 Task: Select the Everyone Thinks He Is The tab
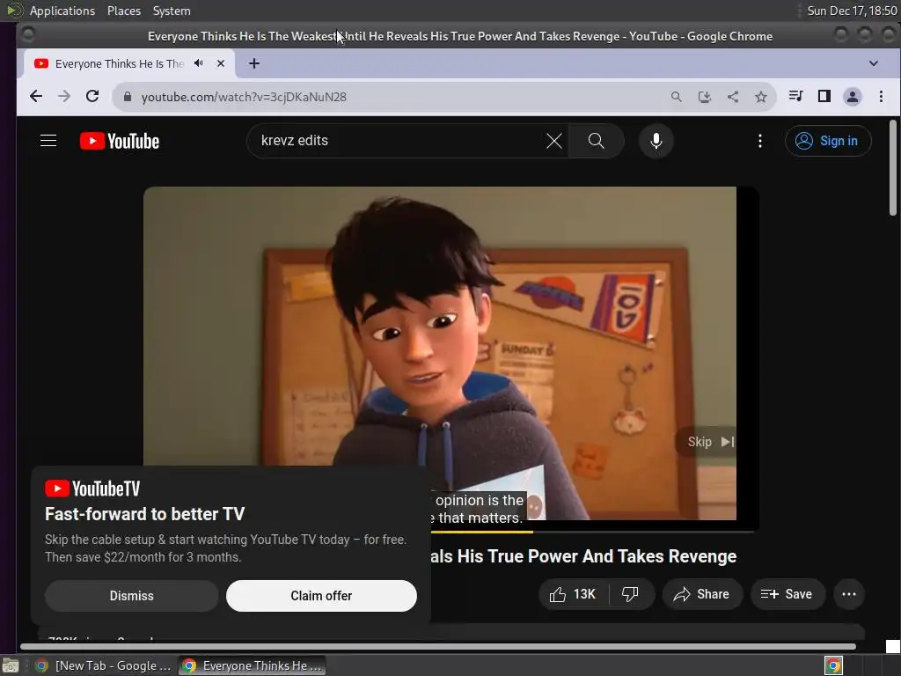pos(119,63)
